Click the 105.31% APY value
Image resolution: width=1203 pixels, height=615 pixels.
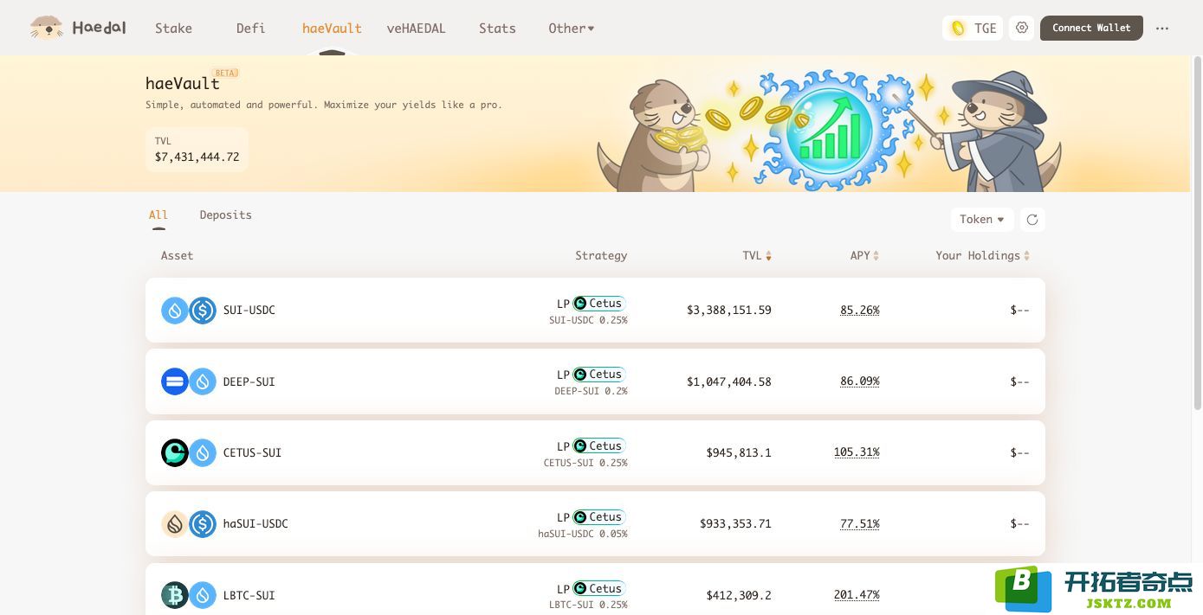click(x=857, y=452)
